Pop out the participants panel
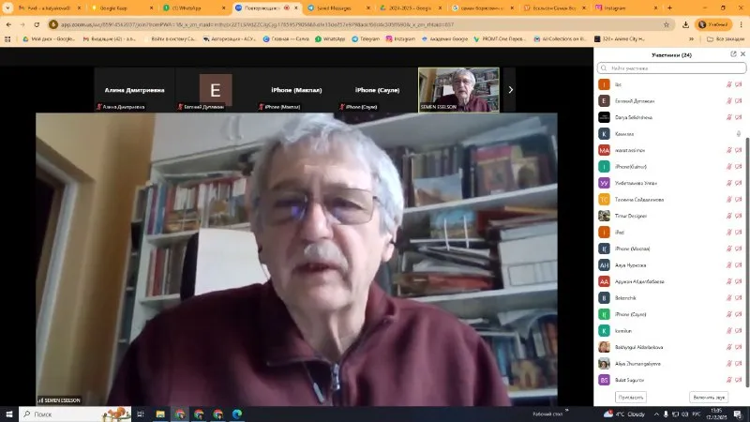 coord(732,54)
